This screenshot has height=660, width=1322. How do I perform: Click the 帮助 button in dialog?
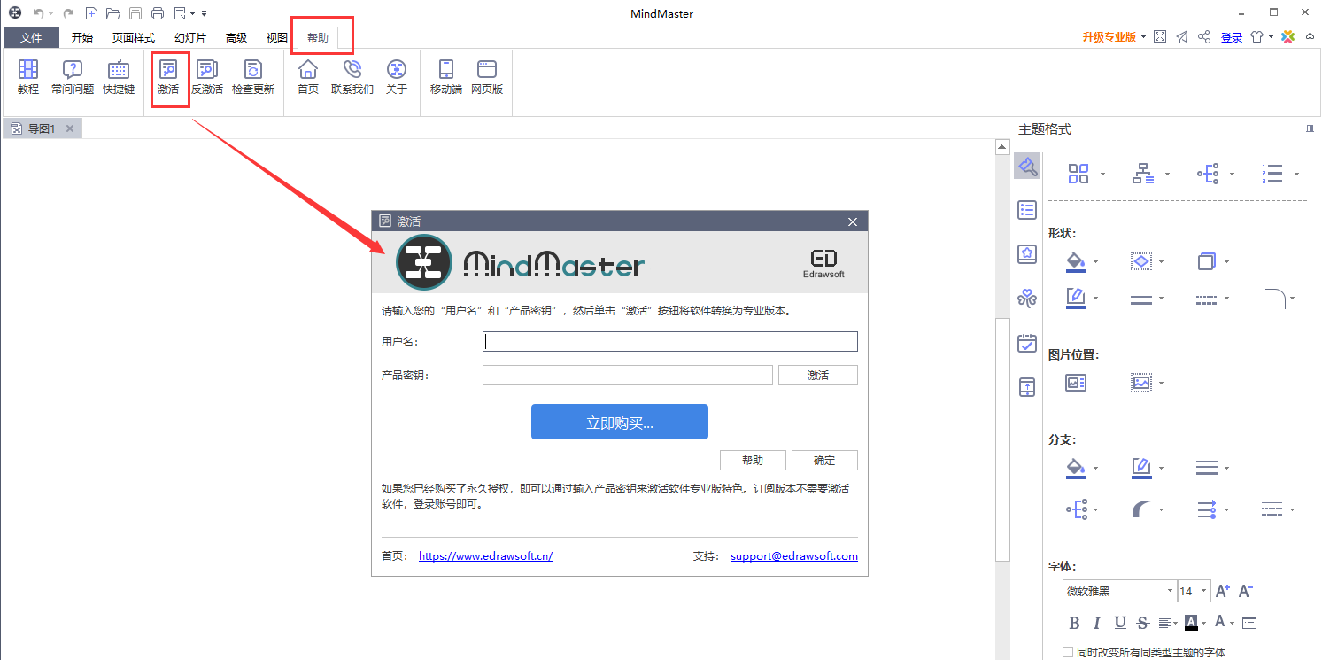click(x=753, y=460)
